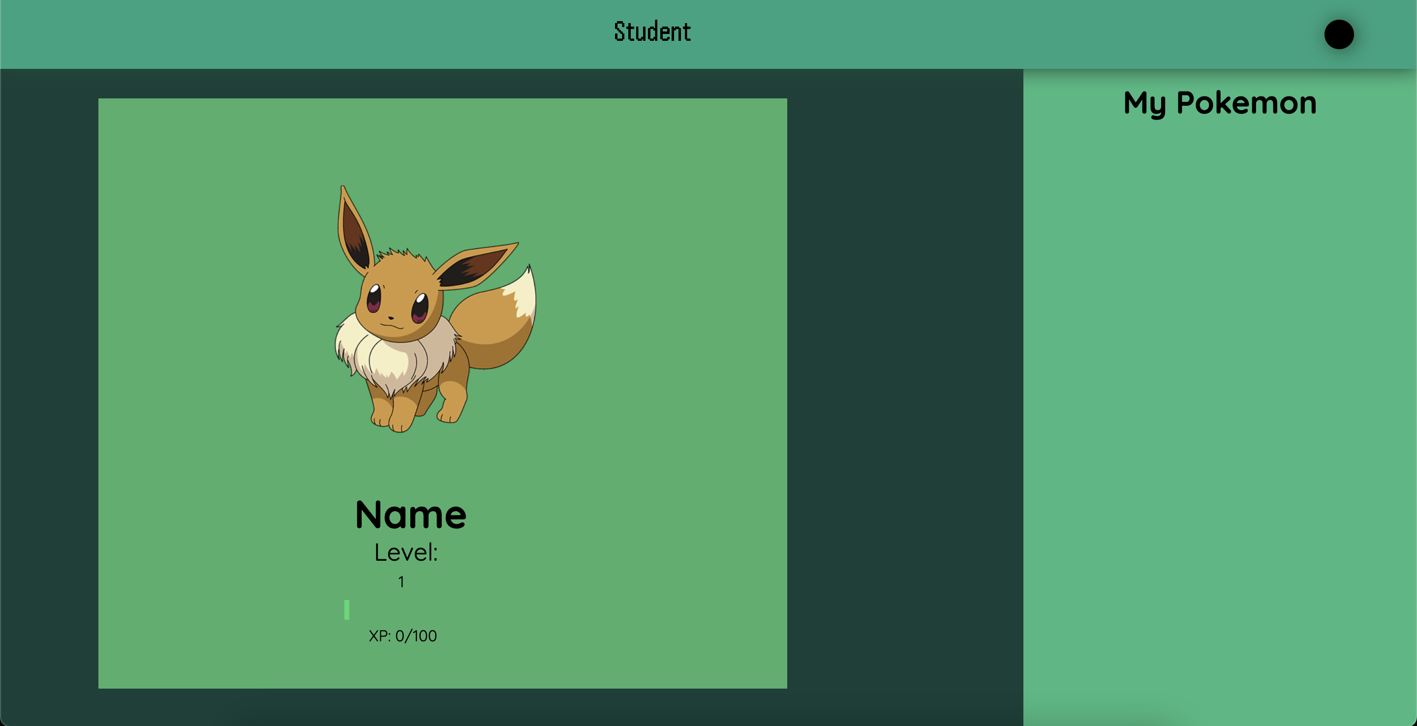Tap Eevee's tall upright ear
This screenshot has width=1417, height=726.
(353, 231)
